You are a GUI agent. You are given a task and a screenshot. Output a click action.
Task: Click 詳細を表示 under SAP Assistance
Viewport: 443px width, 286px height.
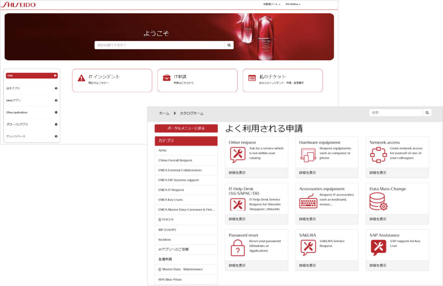click(x=378, y=265)
